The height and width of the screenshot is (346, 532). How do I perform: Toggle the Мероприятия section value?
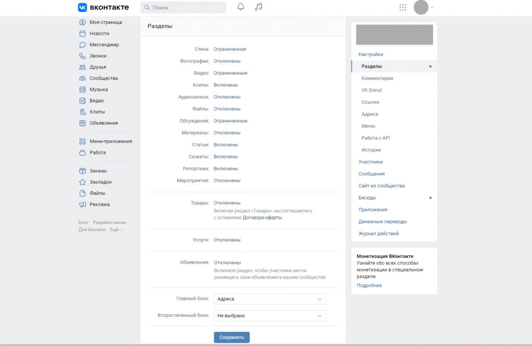tap(227, 180)
